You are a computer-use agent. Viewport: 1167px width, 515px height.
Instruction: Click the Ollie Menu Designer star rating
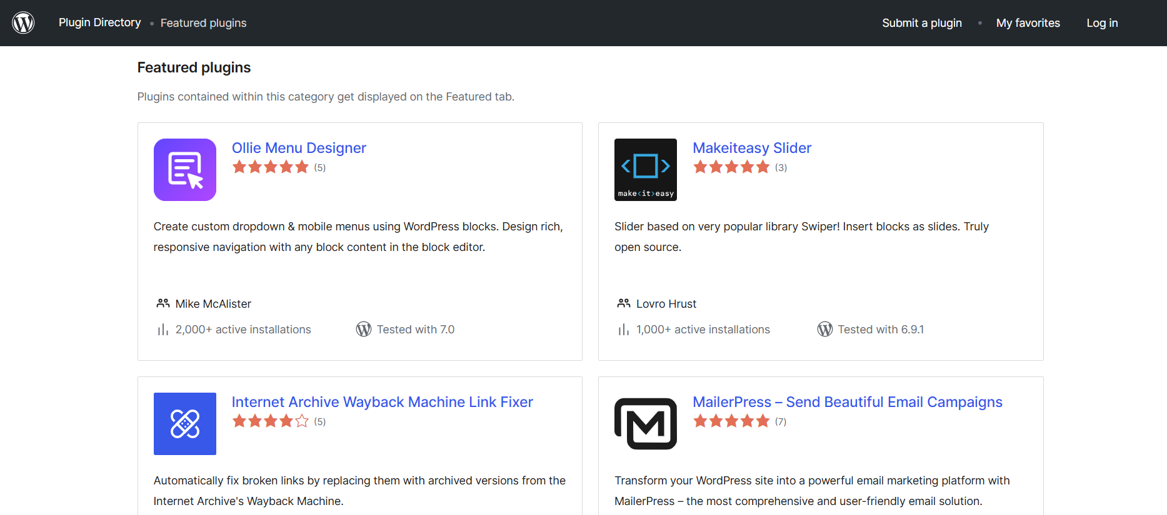271,167
